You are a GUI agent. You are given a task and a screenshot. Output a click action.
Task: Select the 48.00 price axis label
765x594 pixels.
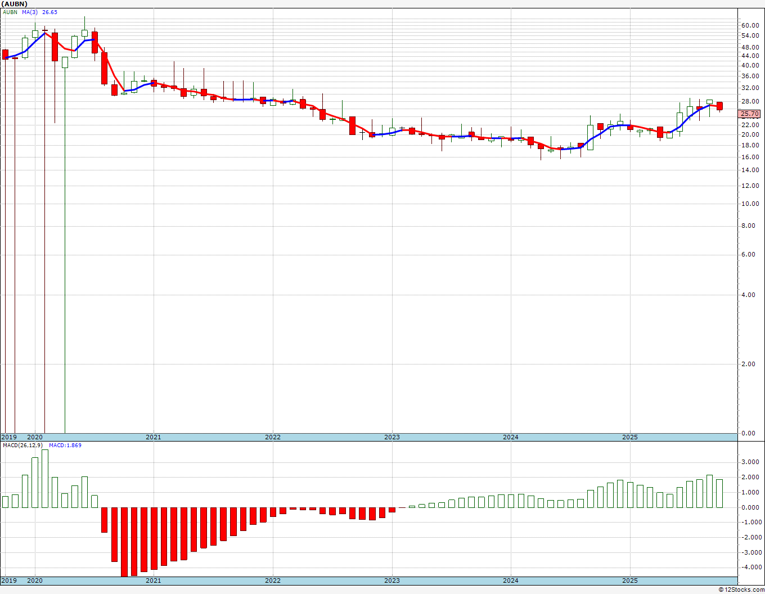click(750, 47)
